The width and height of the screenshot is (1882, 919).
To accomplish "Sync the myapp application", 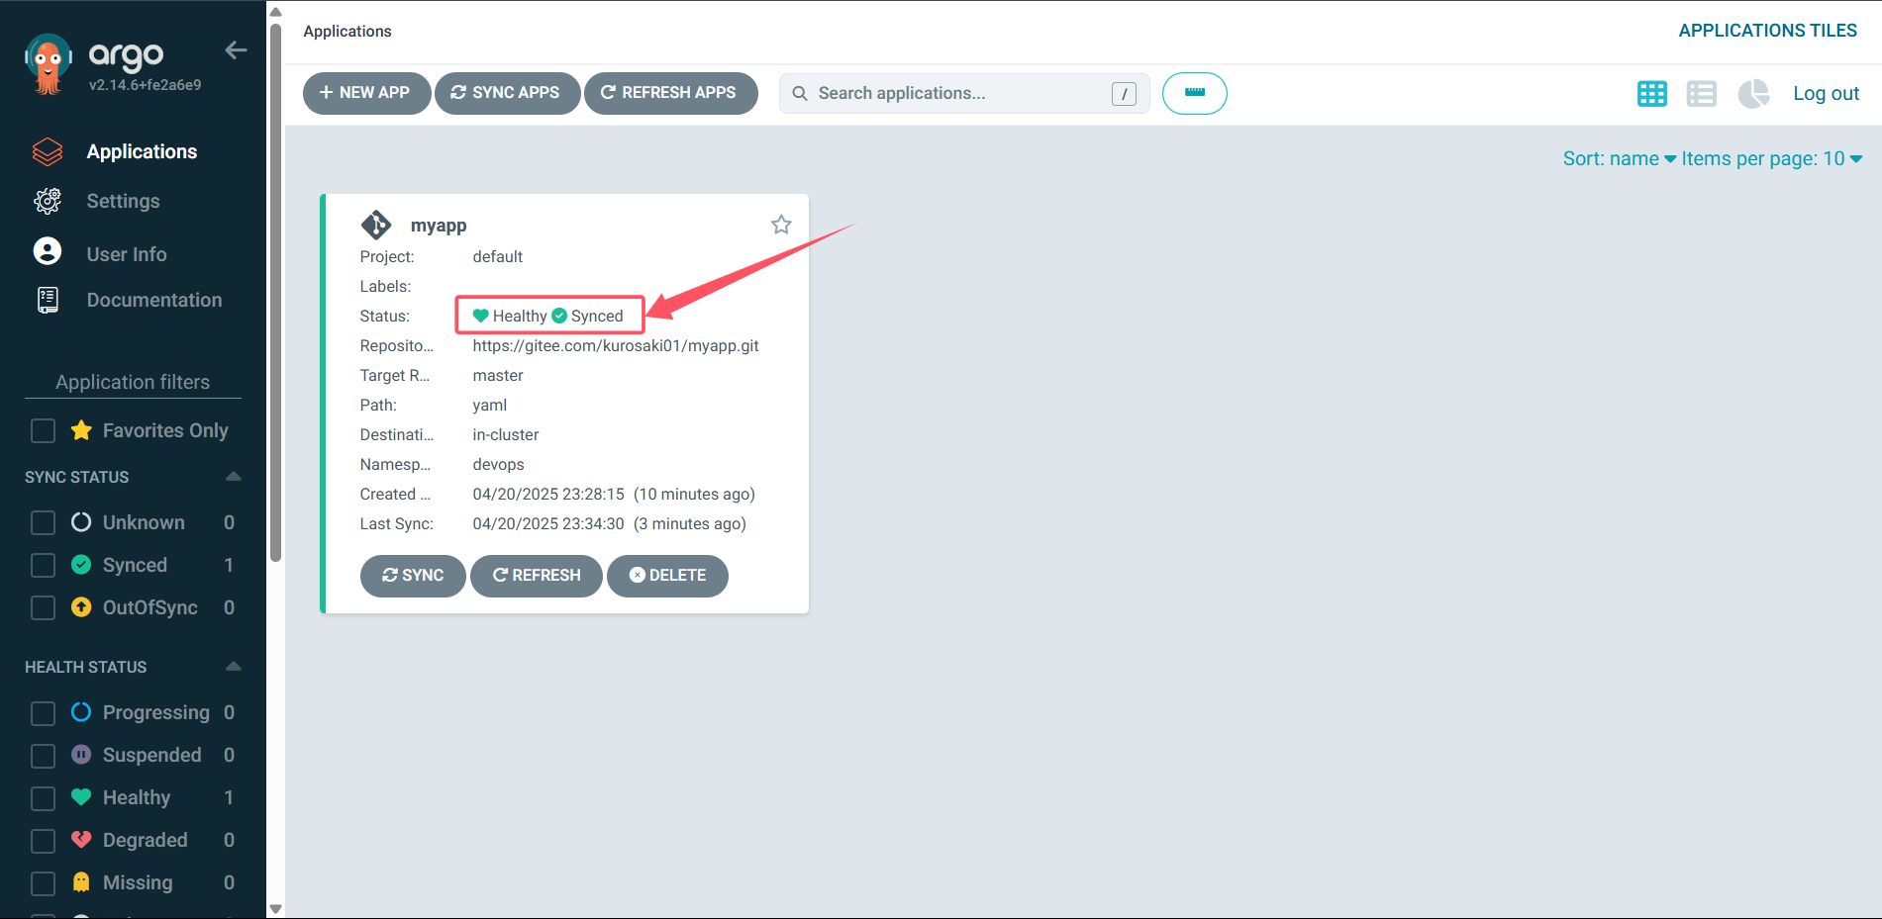I will click(x=413, y=576).
